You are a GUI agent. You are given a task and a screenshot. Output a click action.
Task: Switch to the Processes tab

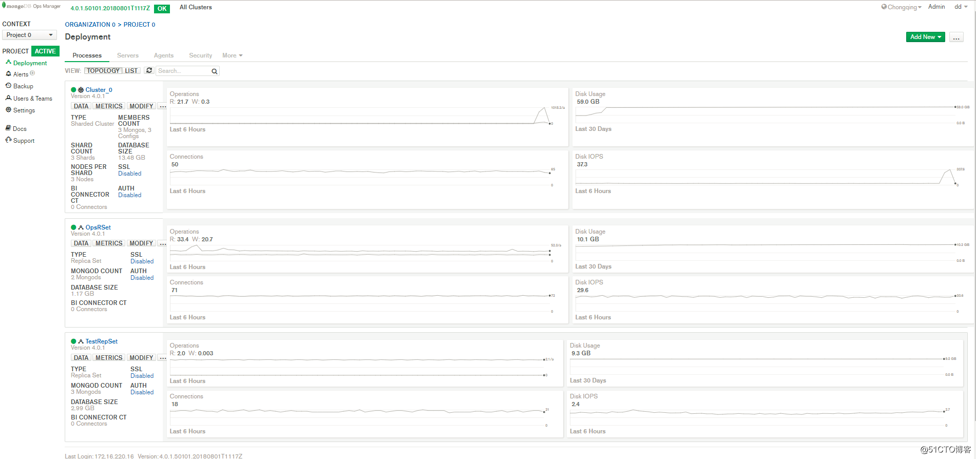pyautogui.click(x=87, y=55)
